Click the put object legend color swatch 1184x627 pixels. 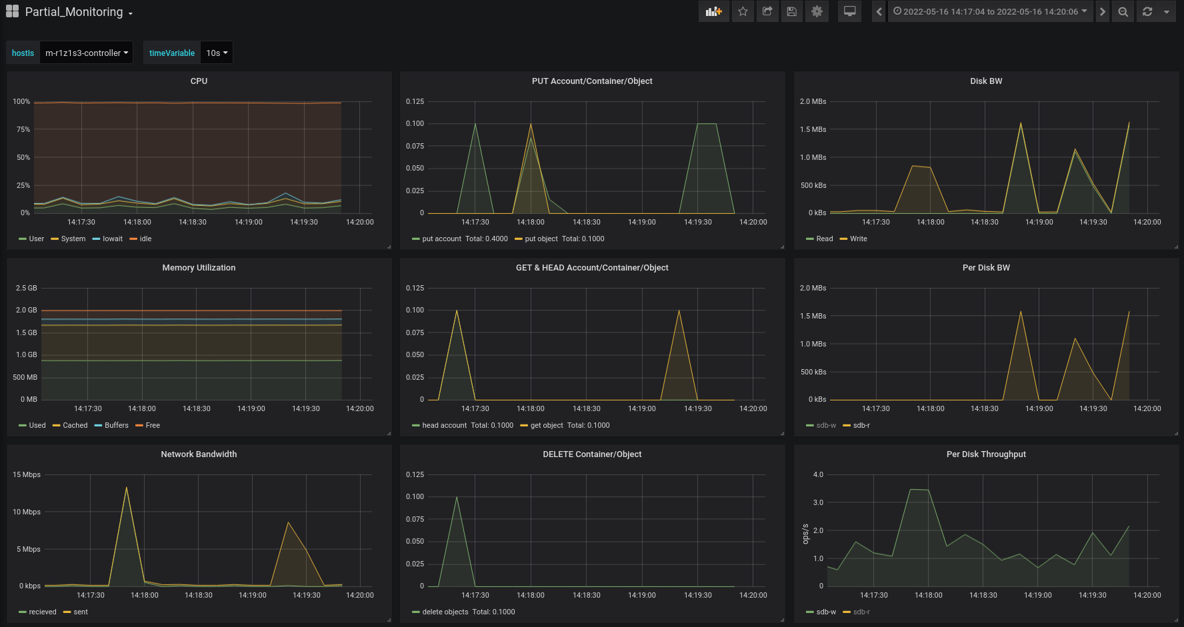pyautogui.click(x=519, y=239)
